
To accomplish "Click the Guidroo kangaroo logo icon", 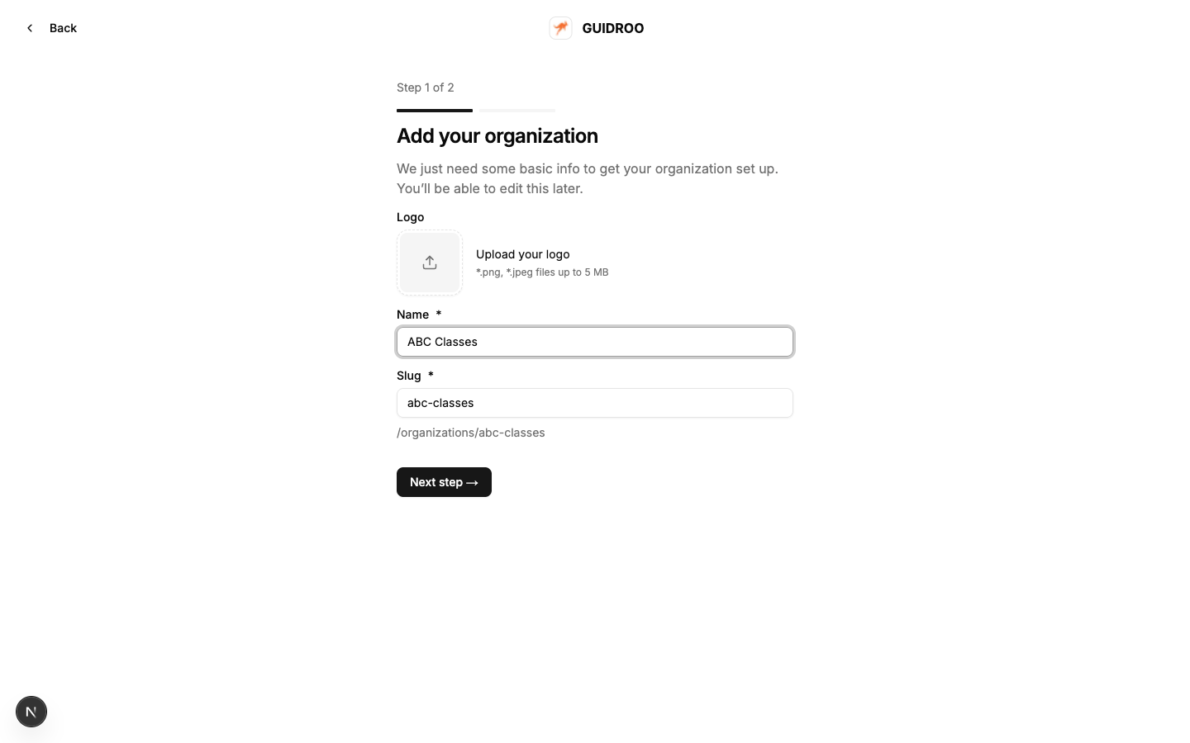I will coord(560,28).
